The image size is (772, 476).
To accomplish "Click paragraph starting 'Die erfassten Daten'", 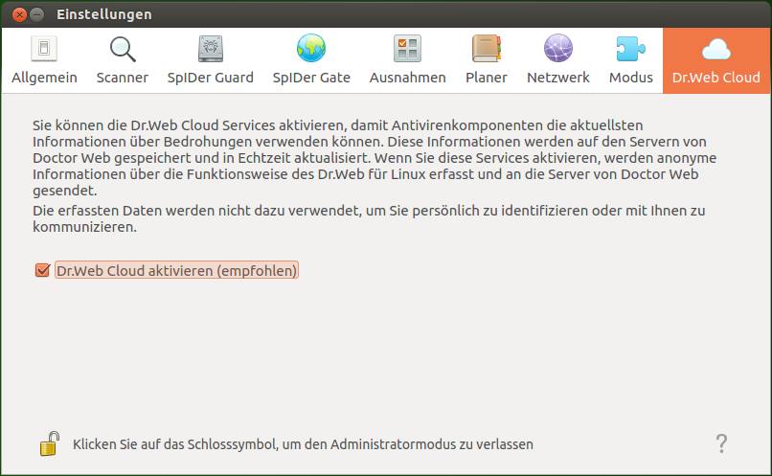I will click(x=369, y=218).
